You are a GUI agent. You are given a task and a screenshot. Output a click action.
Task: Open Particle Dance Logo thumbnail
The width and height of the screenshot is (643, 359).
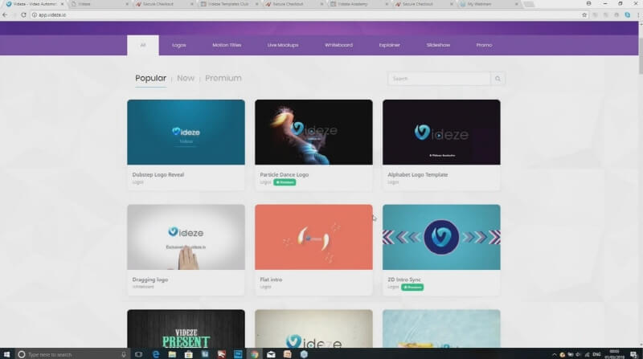pyautogui.click(x=313, y=132)
